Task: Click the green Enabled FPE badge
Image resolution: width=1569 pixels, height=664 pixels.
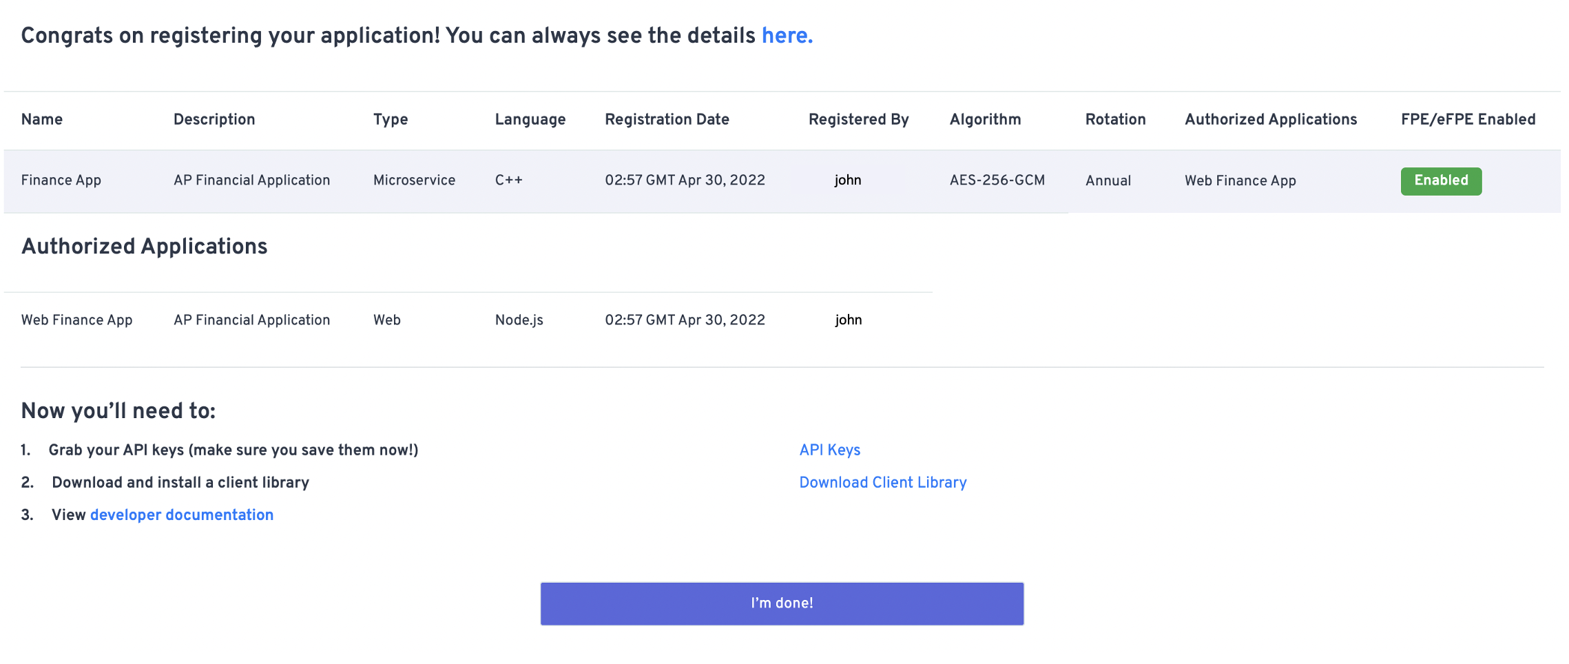Action: pos(1441,180)
